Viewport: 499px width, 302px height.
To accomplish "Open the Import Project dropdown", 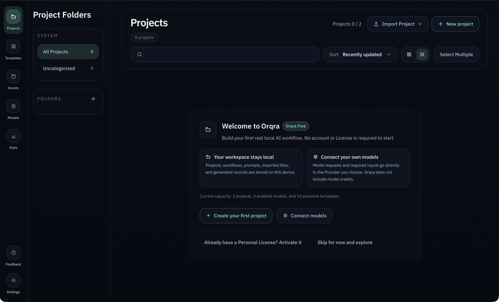I will 398,24.
